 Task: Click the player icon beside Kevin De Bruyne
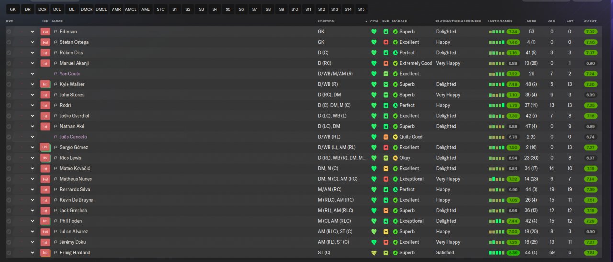(56, 200)
